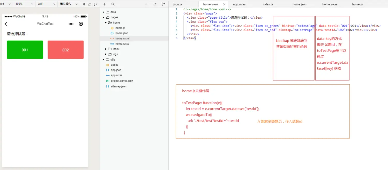388x170 pixels.
Task: Open the 模拟操作 dropdown
Action: click(x=69, y=4)
